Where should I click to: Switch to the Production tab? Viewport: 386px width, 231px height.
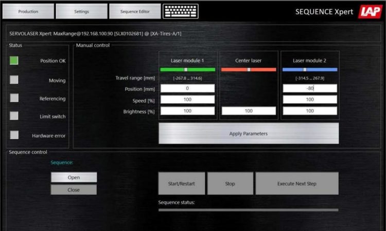tap(28, 11)
